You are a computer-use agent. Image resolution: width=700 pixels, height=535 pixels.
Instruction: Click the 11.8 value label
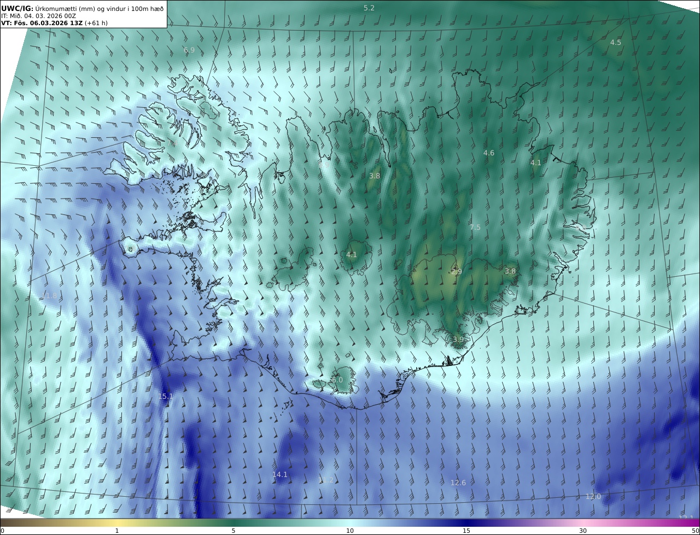tap(49, 296)
